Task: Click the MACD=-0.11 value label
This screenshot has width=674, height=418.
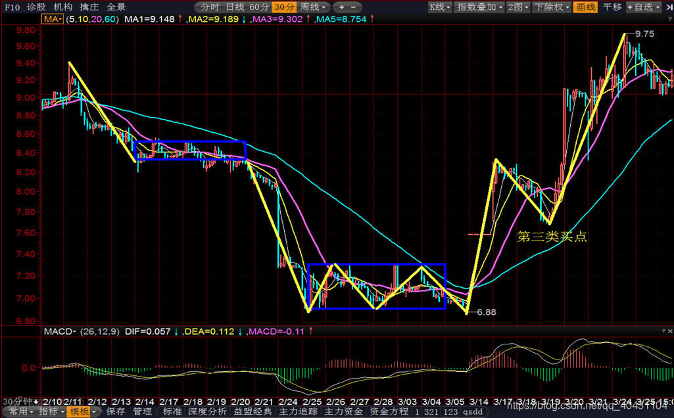Action: click(x=276, y=332)
